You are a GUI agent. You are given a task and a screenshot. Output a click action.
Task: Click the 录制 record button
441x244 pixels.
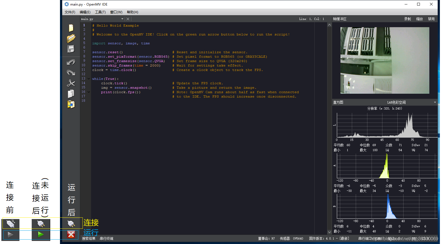coord(407,19)
